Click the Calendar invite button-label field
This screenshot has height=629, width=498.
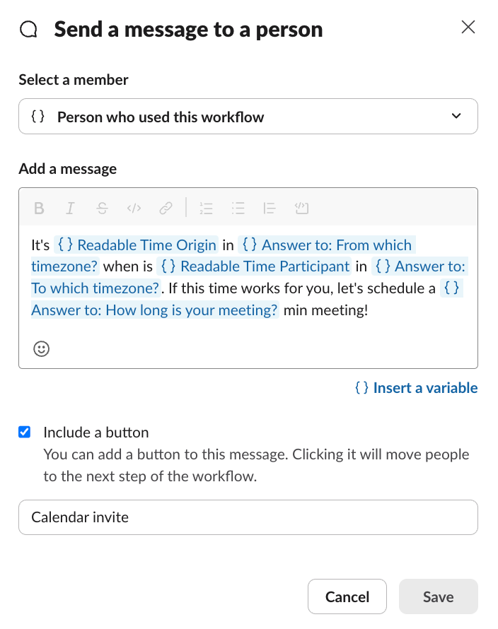point(248,517)
